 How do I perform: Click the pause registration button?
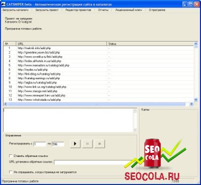87,143
